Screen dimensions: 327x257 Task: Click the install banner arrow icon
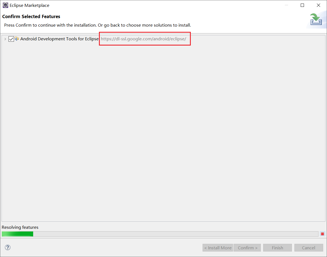(316, 19)
